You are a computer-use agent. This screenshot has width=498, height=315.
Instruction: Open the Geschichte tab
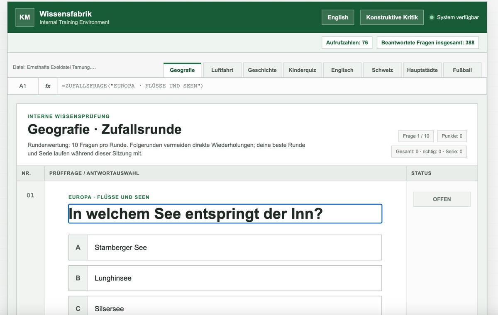(262, 70)
